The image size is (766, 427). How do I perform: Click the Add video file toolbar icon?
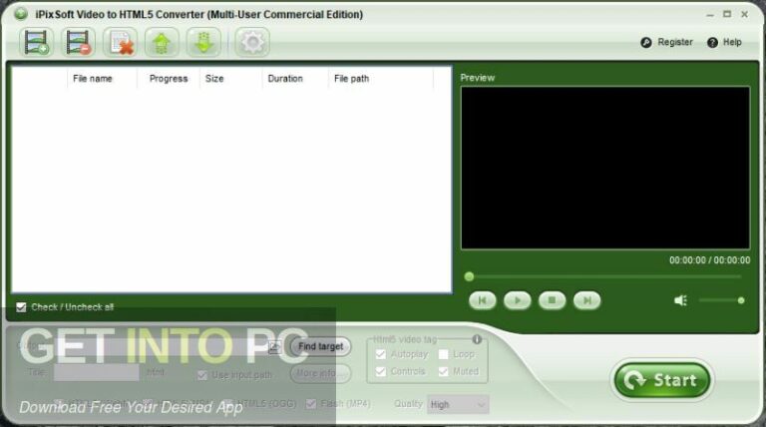point(37,43)
